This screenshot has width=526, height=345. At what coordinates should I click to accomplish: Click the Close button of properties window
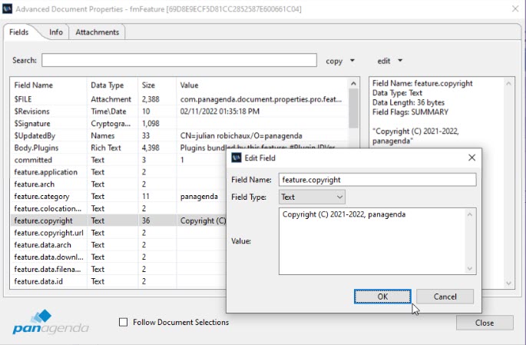[485, 323]
